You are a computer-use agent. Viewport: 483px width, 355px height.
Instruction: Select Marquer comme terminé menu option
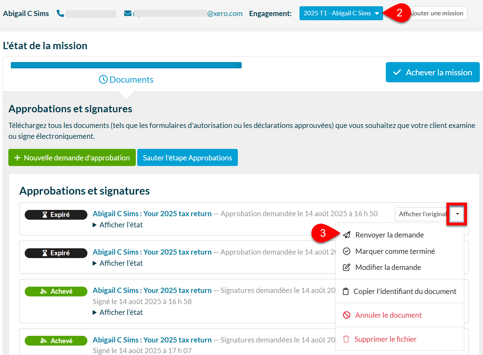click(395, 251)
